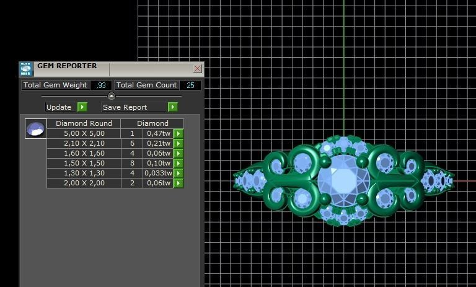
Task: Click the GEM REPORTER title bar text
Action: [67, 66]
